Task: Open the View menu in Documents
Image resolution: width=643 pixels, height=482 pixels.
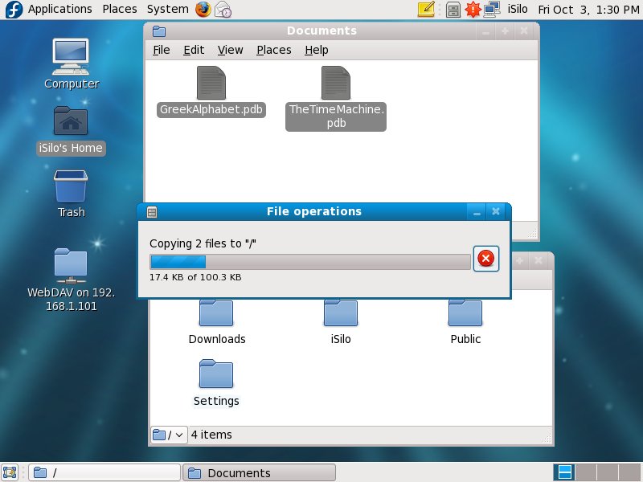Action: pos(230,50)
